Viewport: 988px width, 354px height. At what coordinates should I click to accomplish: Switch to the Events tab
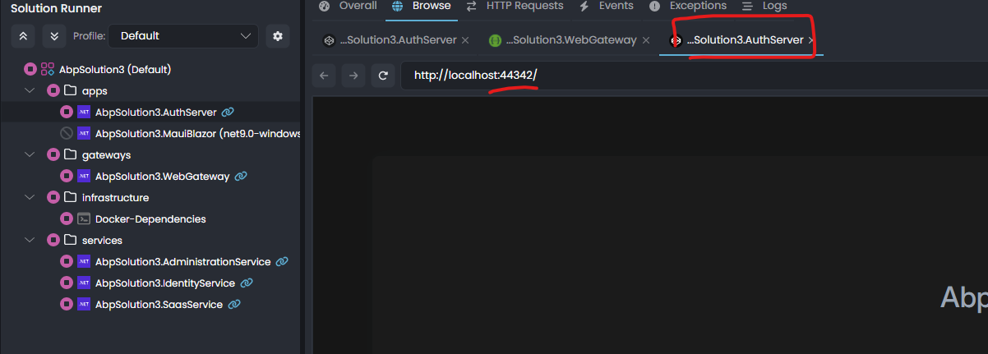point(607,6)
